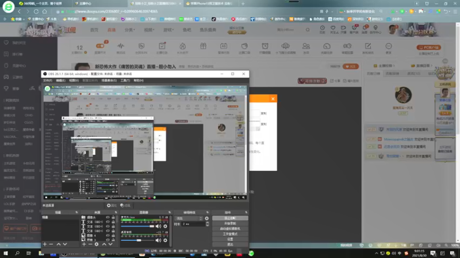Add a new scene with plus icon
The height and width of the screenshot is (258, 460).
45,244
